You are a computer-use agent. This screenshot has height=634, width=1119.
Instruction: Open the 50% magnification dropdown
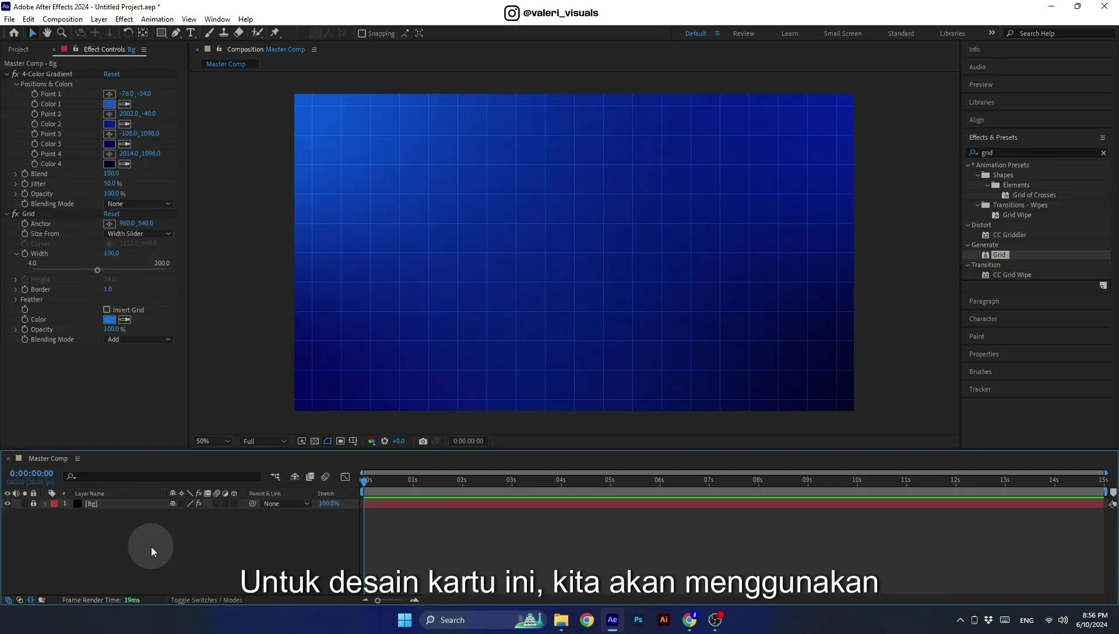point(213,441)
